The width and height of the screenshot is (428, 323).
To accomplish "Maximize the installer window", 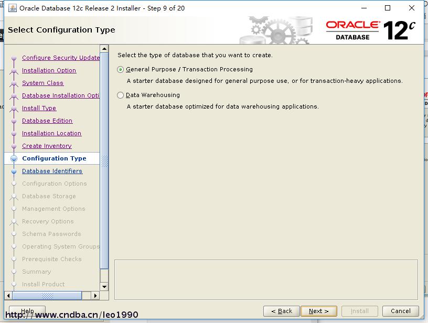I will pyautogui.click(x=387, y=8).
